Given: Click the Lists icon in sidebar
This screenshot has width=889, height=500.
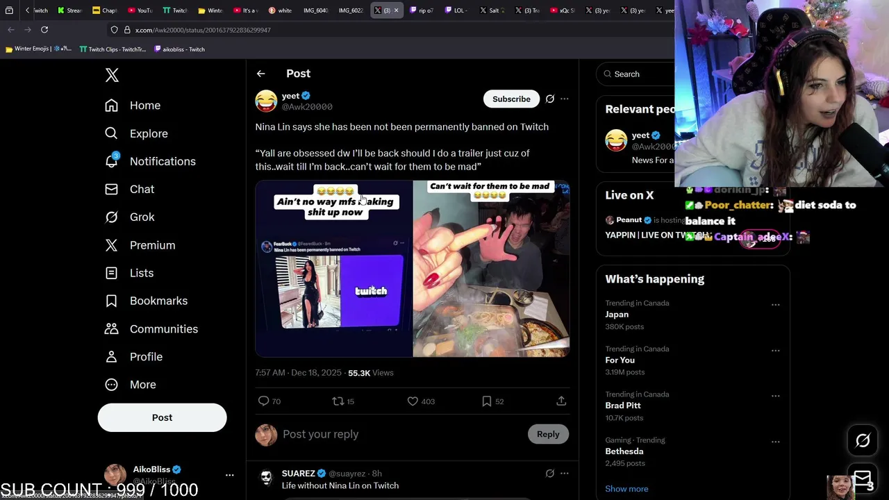Looking at the screenshot, I should (x=111, y=273).
